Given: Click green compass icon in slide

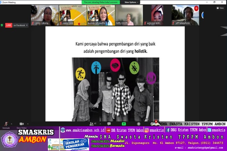Looking at the screenshot, I should pos(134,68).
